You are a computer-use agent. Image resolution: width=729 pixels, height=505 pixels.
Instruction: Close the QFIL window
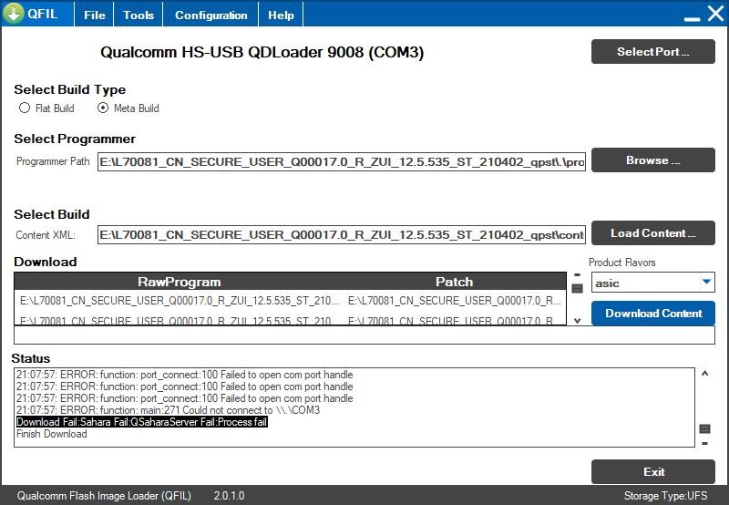[716, 13]
